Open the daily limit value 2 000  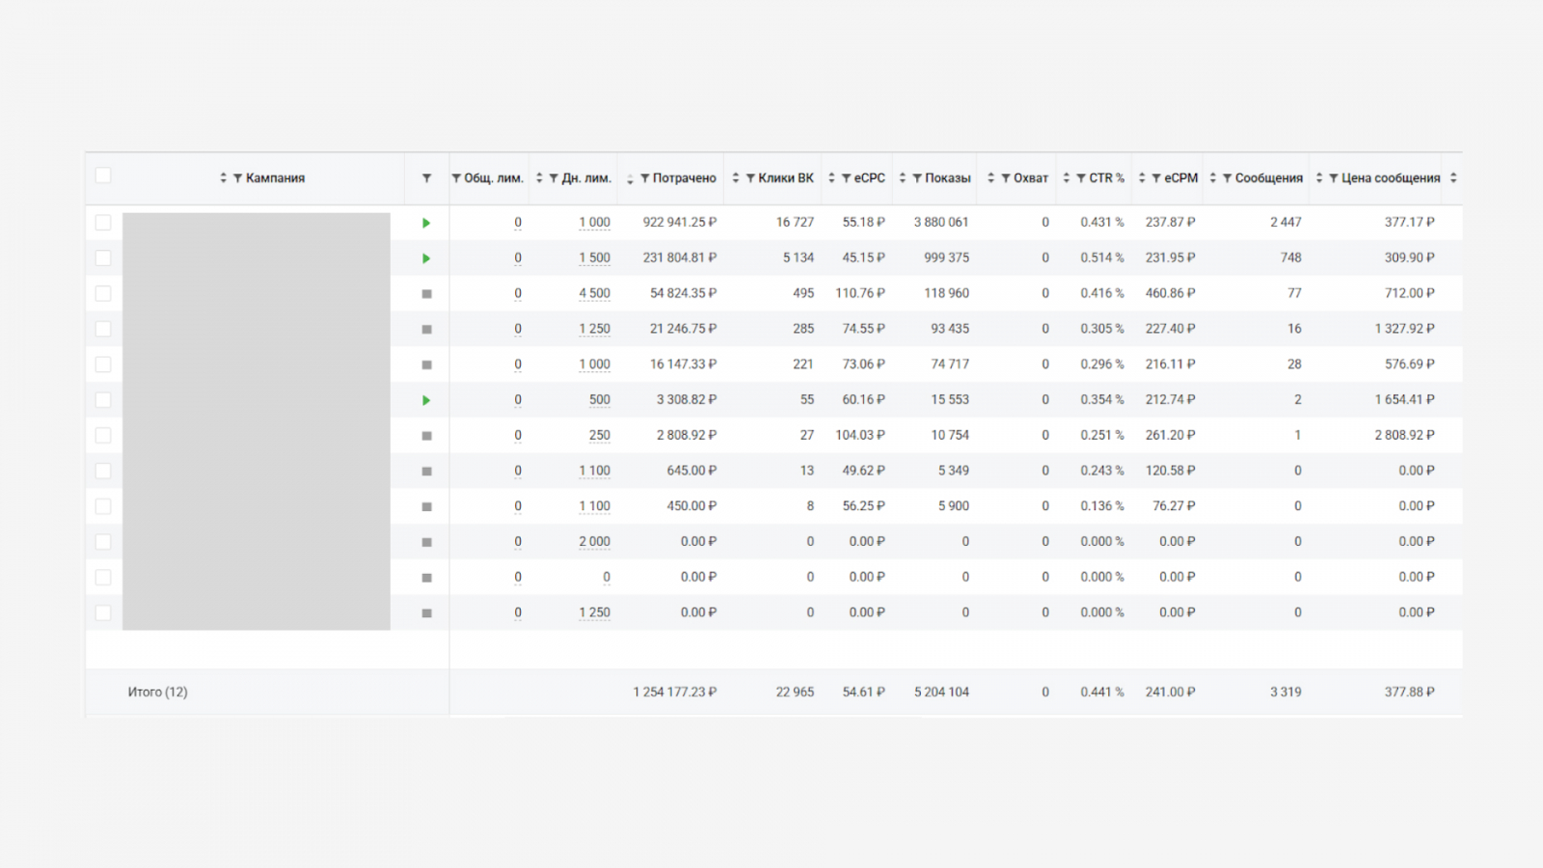(x=595, y=542)
